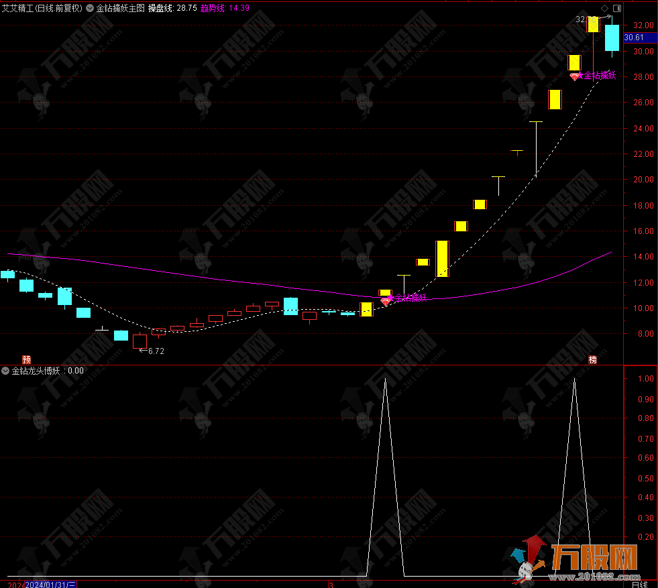Select the tall yellow candlestick near 14
The image size is (658, 588).
coord(442,258)
